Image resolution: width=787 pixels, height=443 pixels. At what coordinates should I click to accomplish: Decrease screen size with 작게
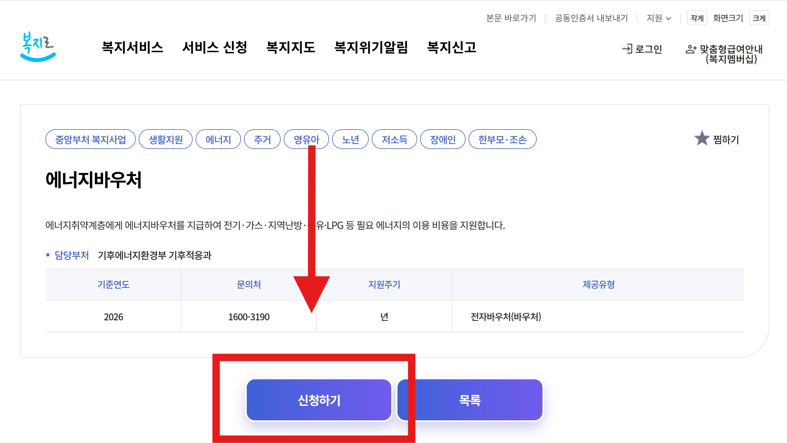click(697, 18)
